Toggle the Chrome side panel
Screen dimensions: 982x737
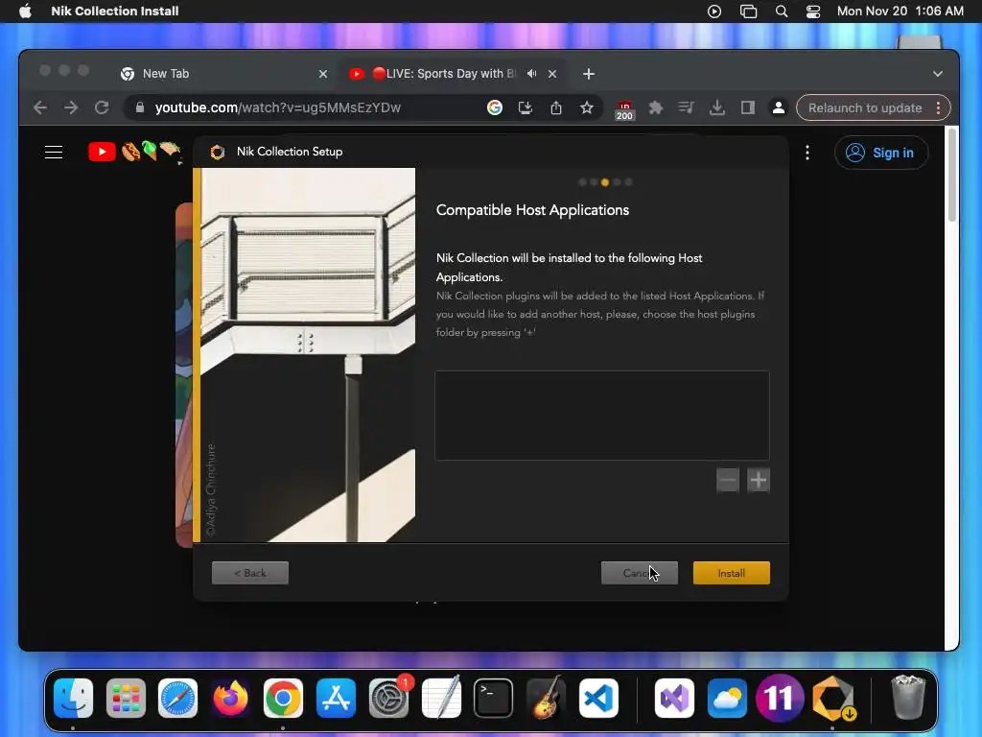pos(748,107)
